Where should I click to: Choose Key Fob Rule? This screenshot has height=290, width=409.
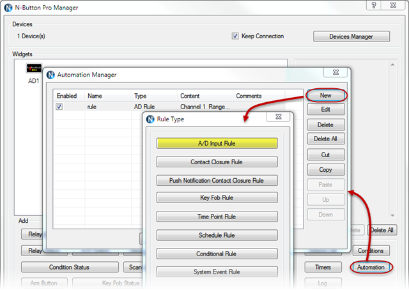point(217,197)
